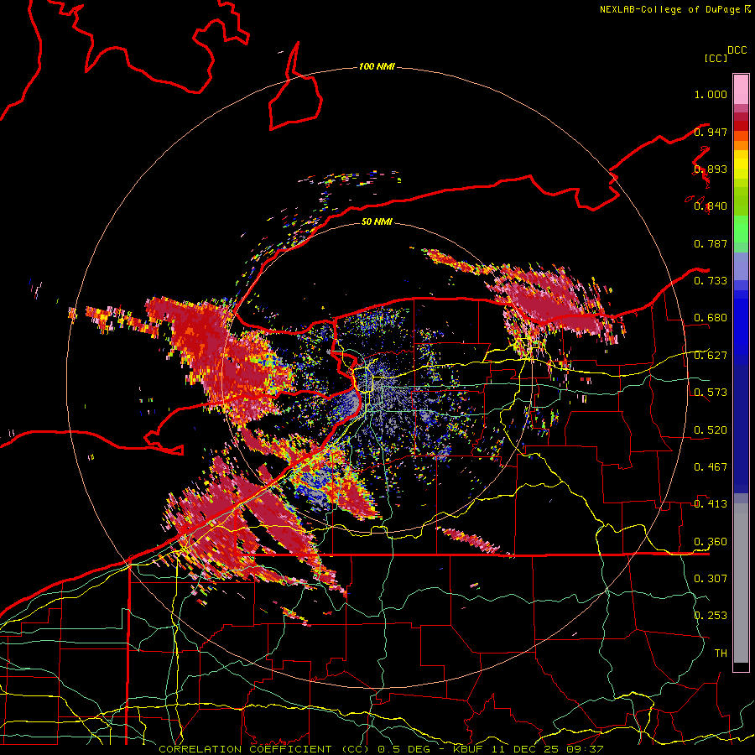Screen dimensions: 755x755
Task: Click the 0.307 legend value
Action: point(711,578)
